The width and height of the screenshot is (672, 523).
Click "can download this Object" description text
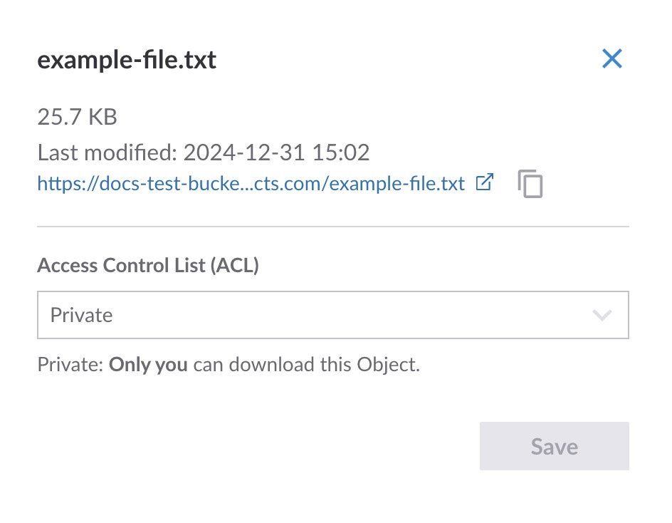[306, 365]
